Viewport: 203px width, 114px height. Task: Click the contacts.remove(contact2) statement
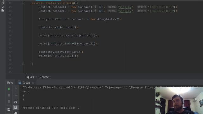pyautogui.click(x=61, y=52)
